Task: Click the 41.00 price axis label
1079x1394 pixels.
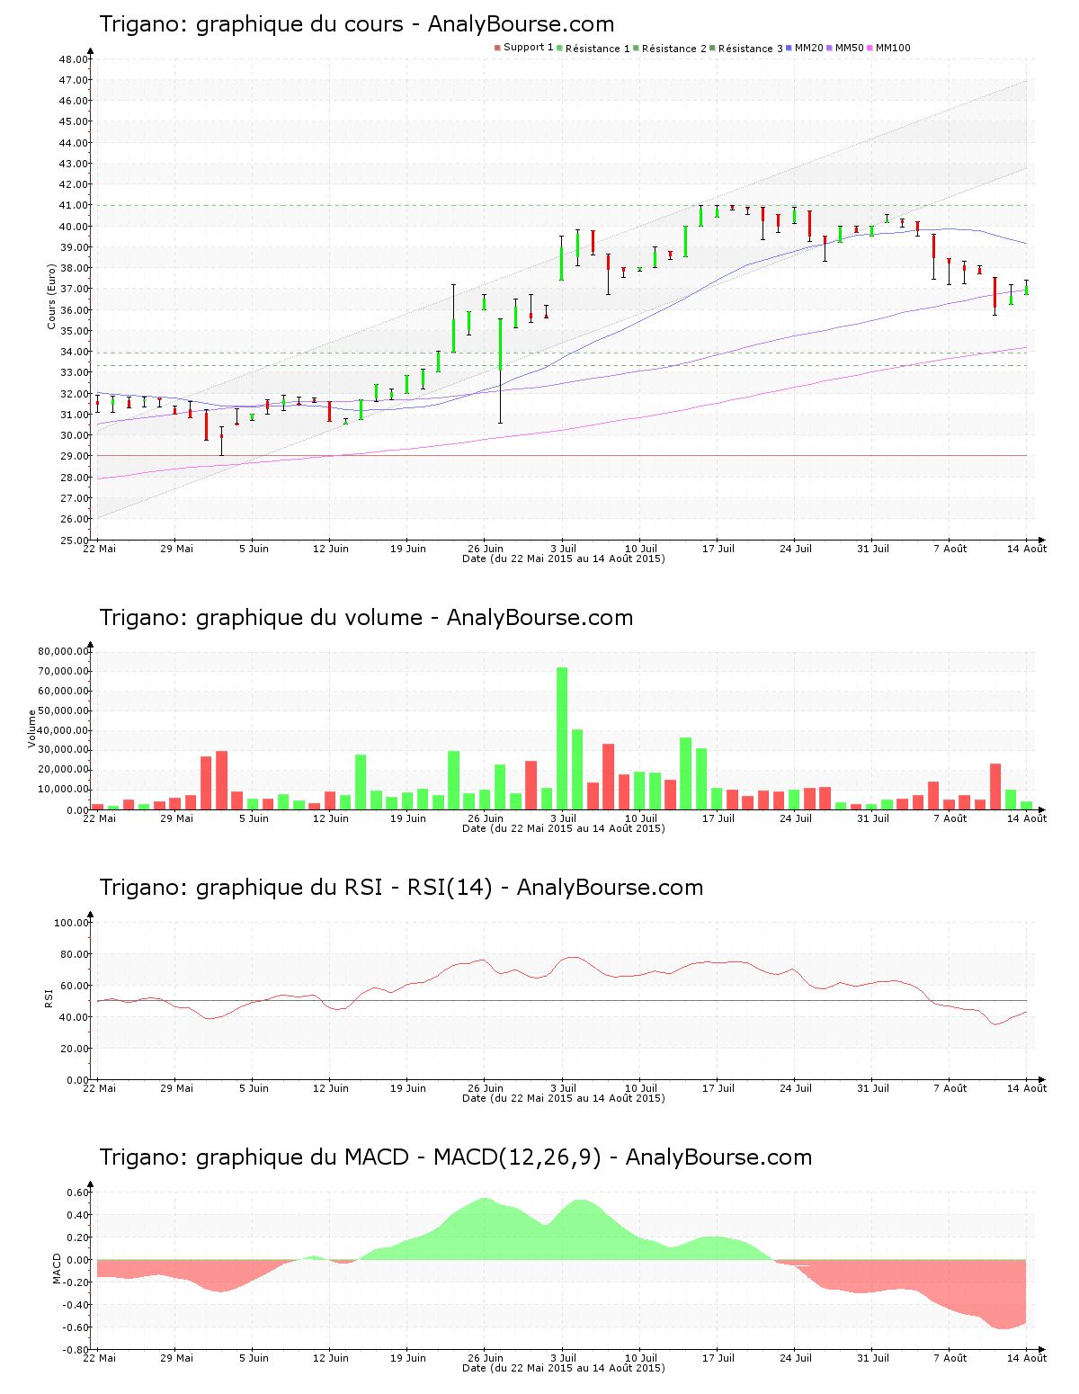Action: point(74,205)
